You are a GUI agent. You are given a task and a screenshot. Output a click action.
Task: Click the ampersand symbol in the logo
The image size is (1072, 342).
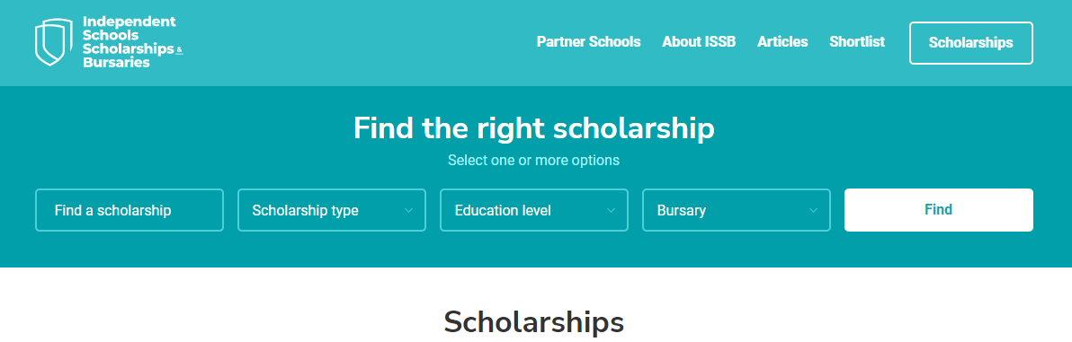(x=180, y=50)
